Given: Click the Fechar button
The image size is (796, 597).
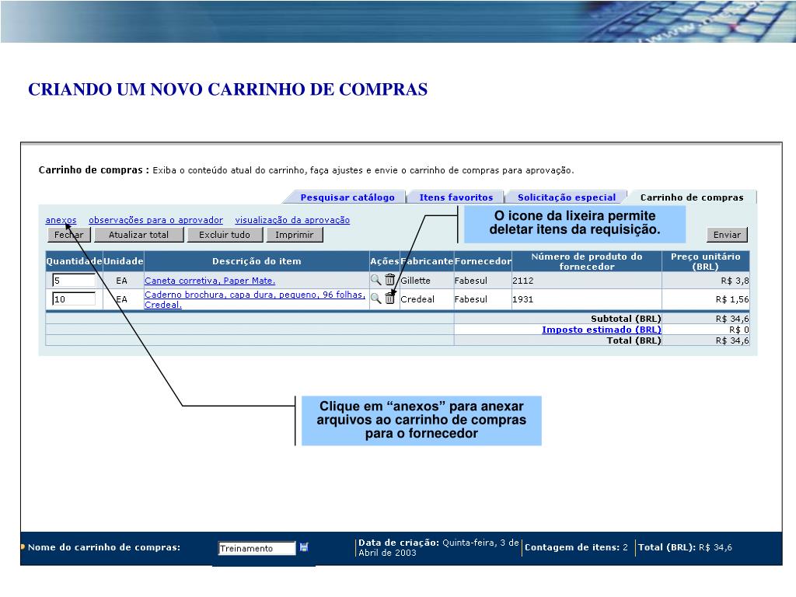Looking at the screenshot, I should [x=68, y=235].
